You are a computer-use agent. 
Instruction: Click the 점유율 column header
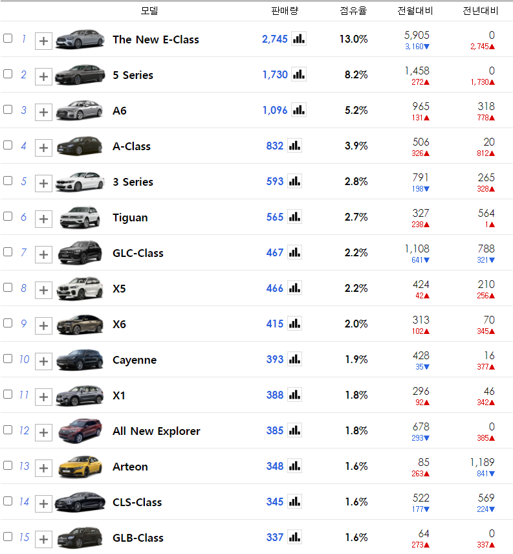point(353,10)
